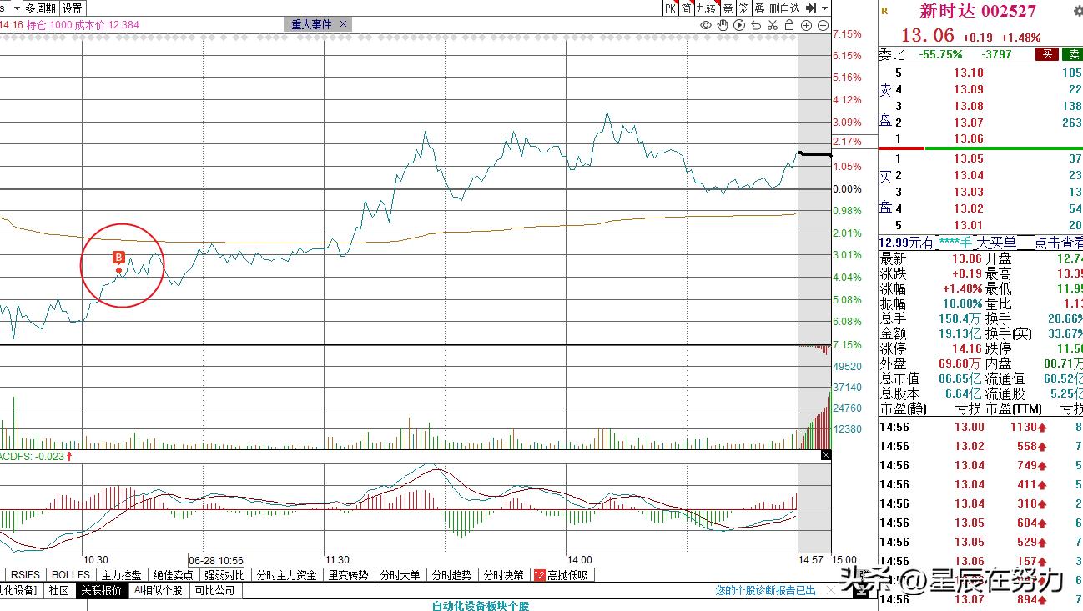Open the 设置 settings menu

[73, 8]
